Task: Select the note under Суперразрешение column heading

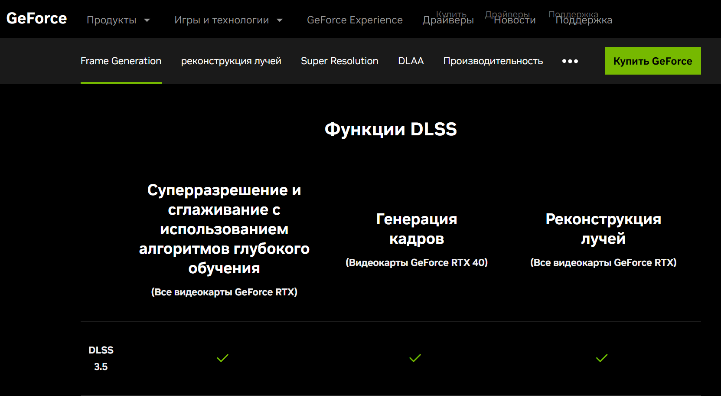Action: coord(224,292)
